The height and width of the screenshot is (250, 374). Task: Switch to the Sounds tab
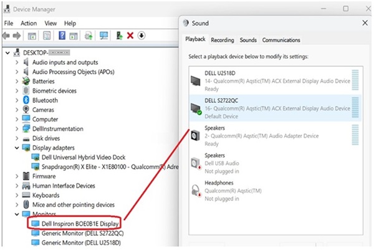248,40
